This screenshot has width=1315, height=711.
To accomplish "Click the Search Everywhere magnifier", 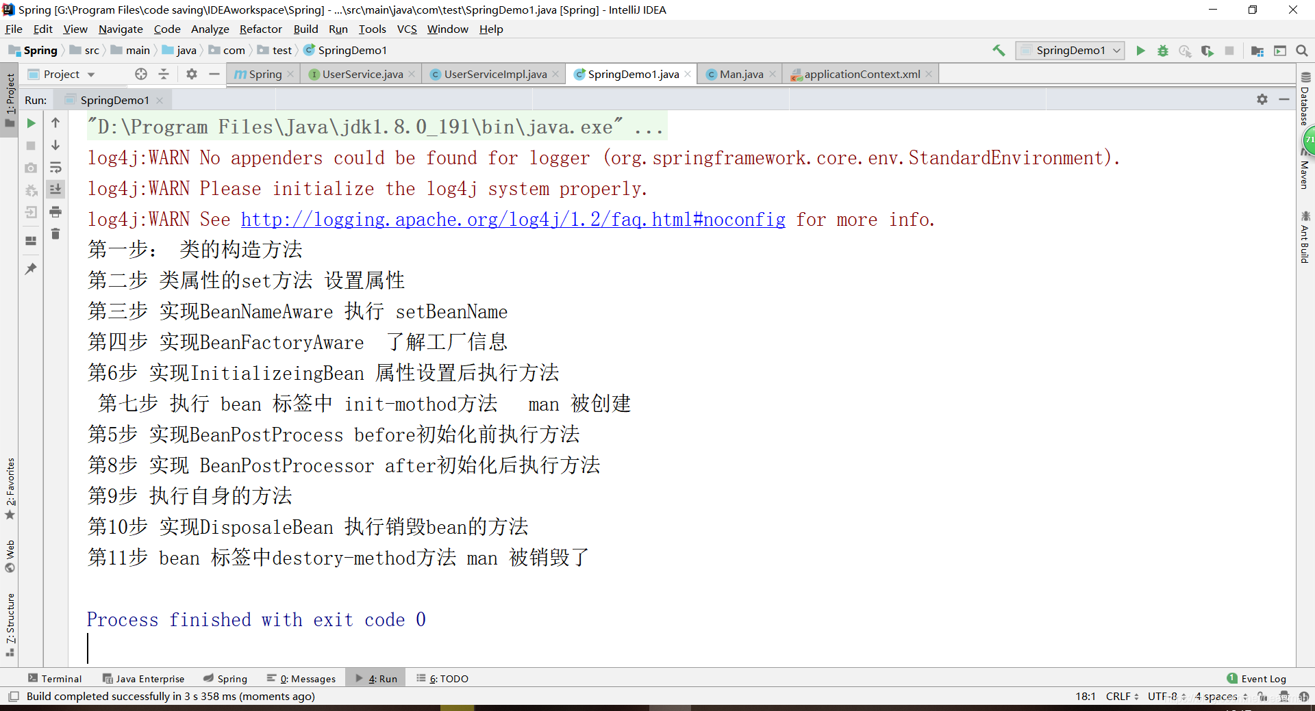I will 1302,50.
